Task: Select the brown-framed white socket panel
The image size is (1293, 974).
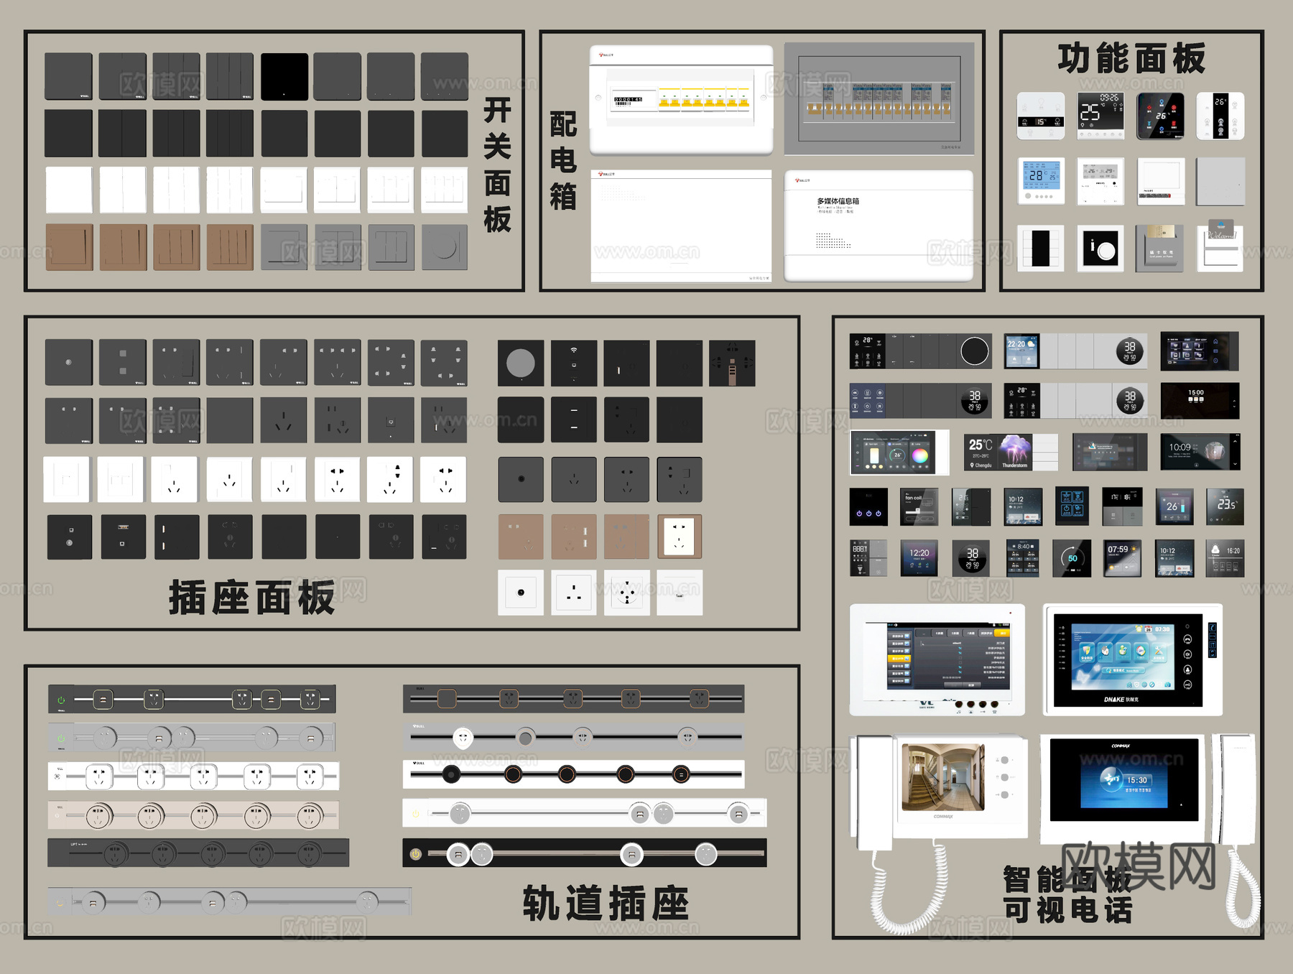Action: point(680,536)
